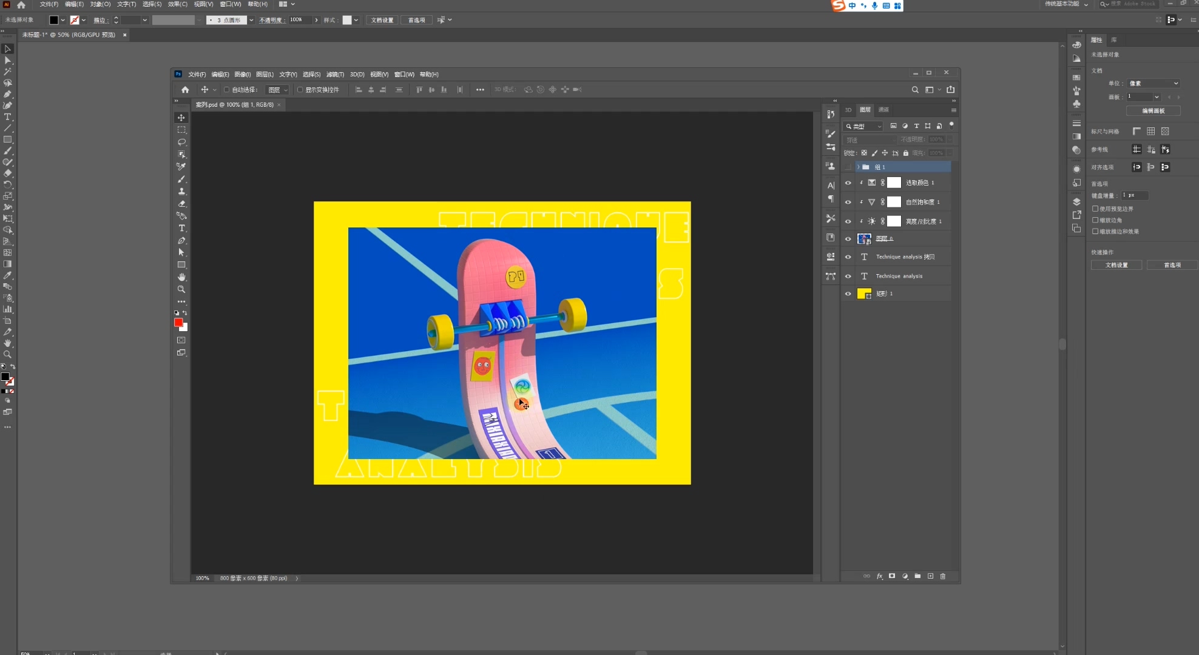1199x655 pixels.
Task: Open Photoshop 滤镜(T) menu
Action: tap(335, 74)
